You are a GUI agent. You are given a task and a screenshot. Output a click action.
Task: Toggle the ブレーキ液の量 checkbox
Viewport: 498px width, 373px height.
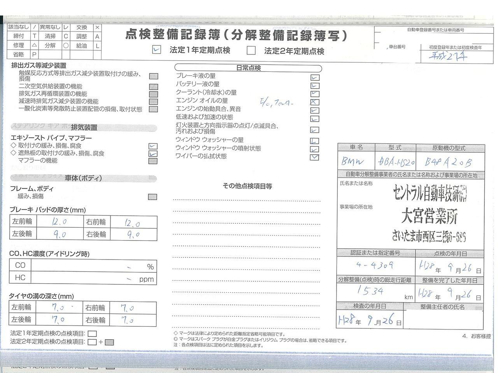click(314, 77)
